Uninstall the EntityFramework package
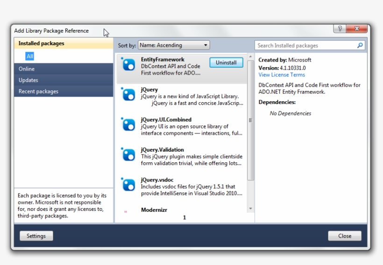The height and width of the screenshot is (265, 383). (226, 63)
